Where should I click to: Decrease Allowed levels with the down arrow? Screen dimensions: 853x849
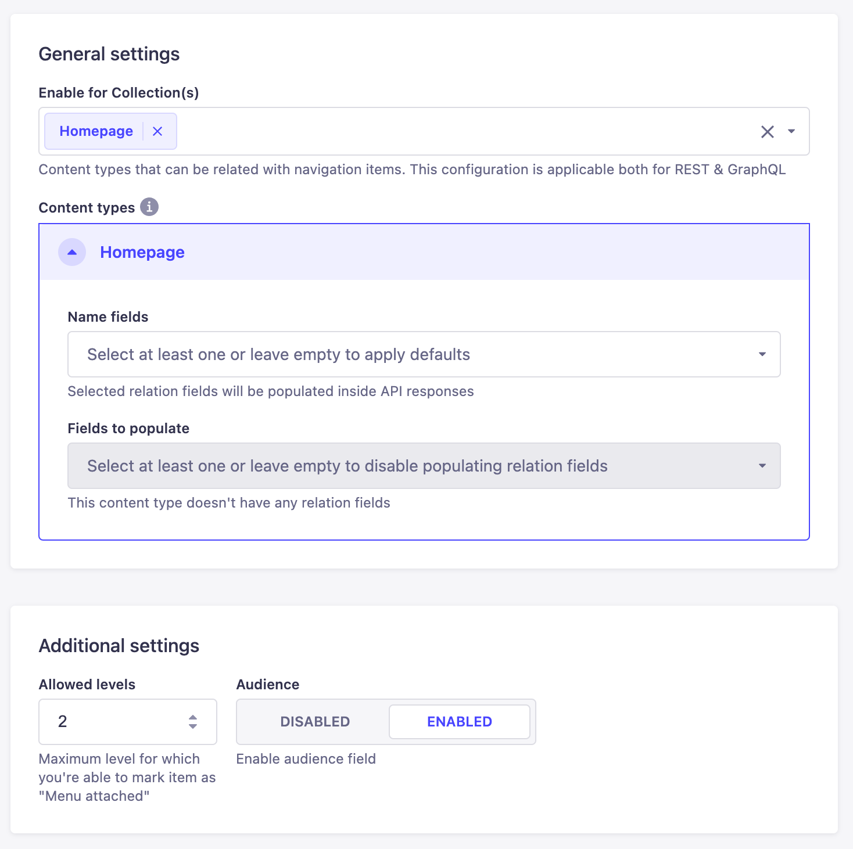click(193, 726)
